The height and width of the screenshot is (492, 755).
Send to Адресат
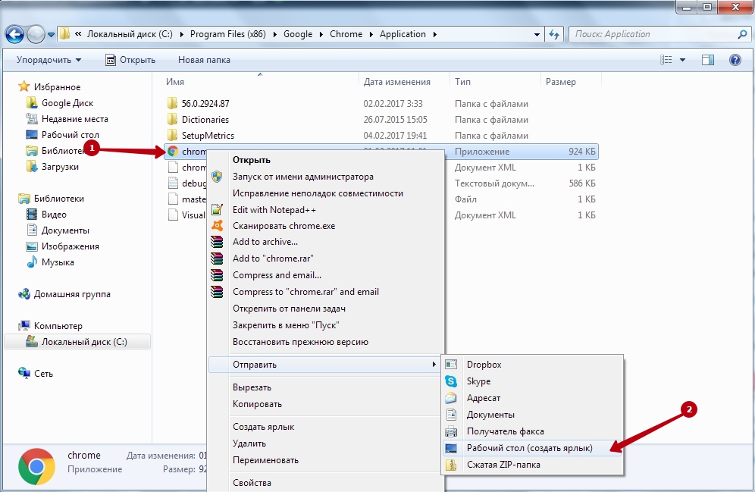[533, 398]
